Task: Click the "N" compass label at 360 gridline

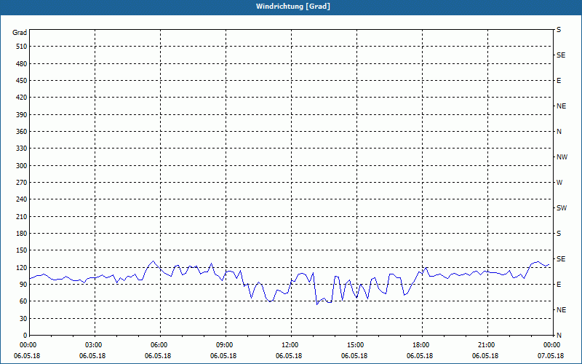Action: pos(559,132)
